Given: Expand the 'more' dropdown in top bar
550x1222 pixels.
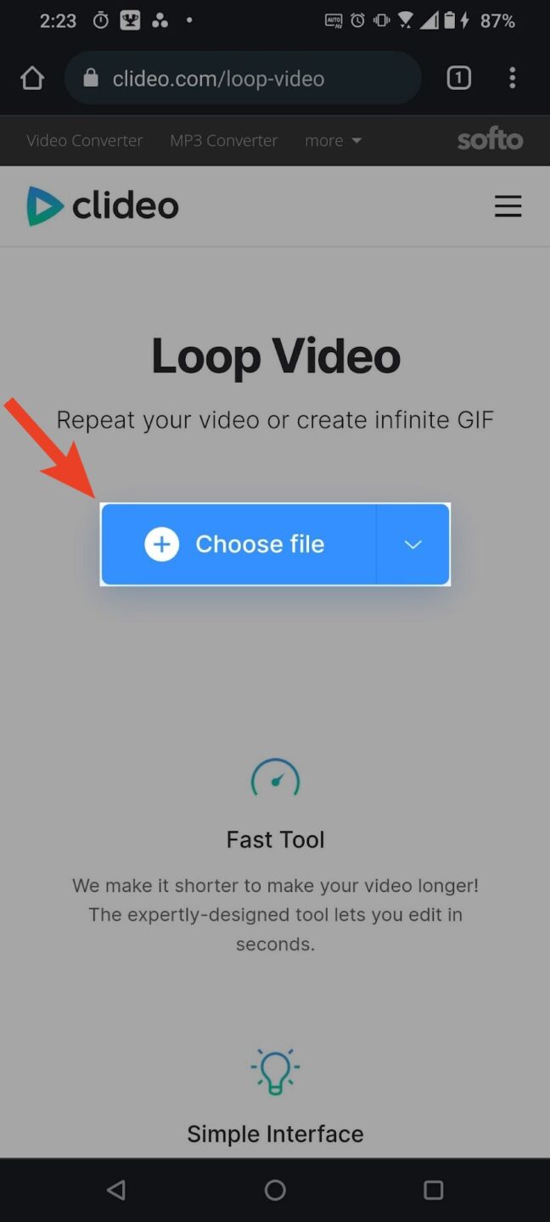Looking at the screenshot, I should click(x=333, y=140).
